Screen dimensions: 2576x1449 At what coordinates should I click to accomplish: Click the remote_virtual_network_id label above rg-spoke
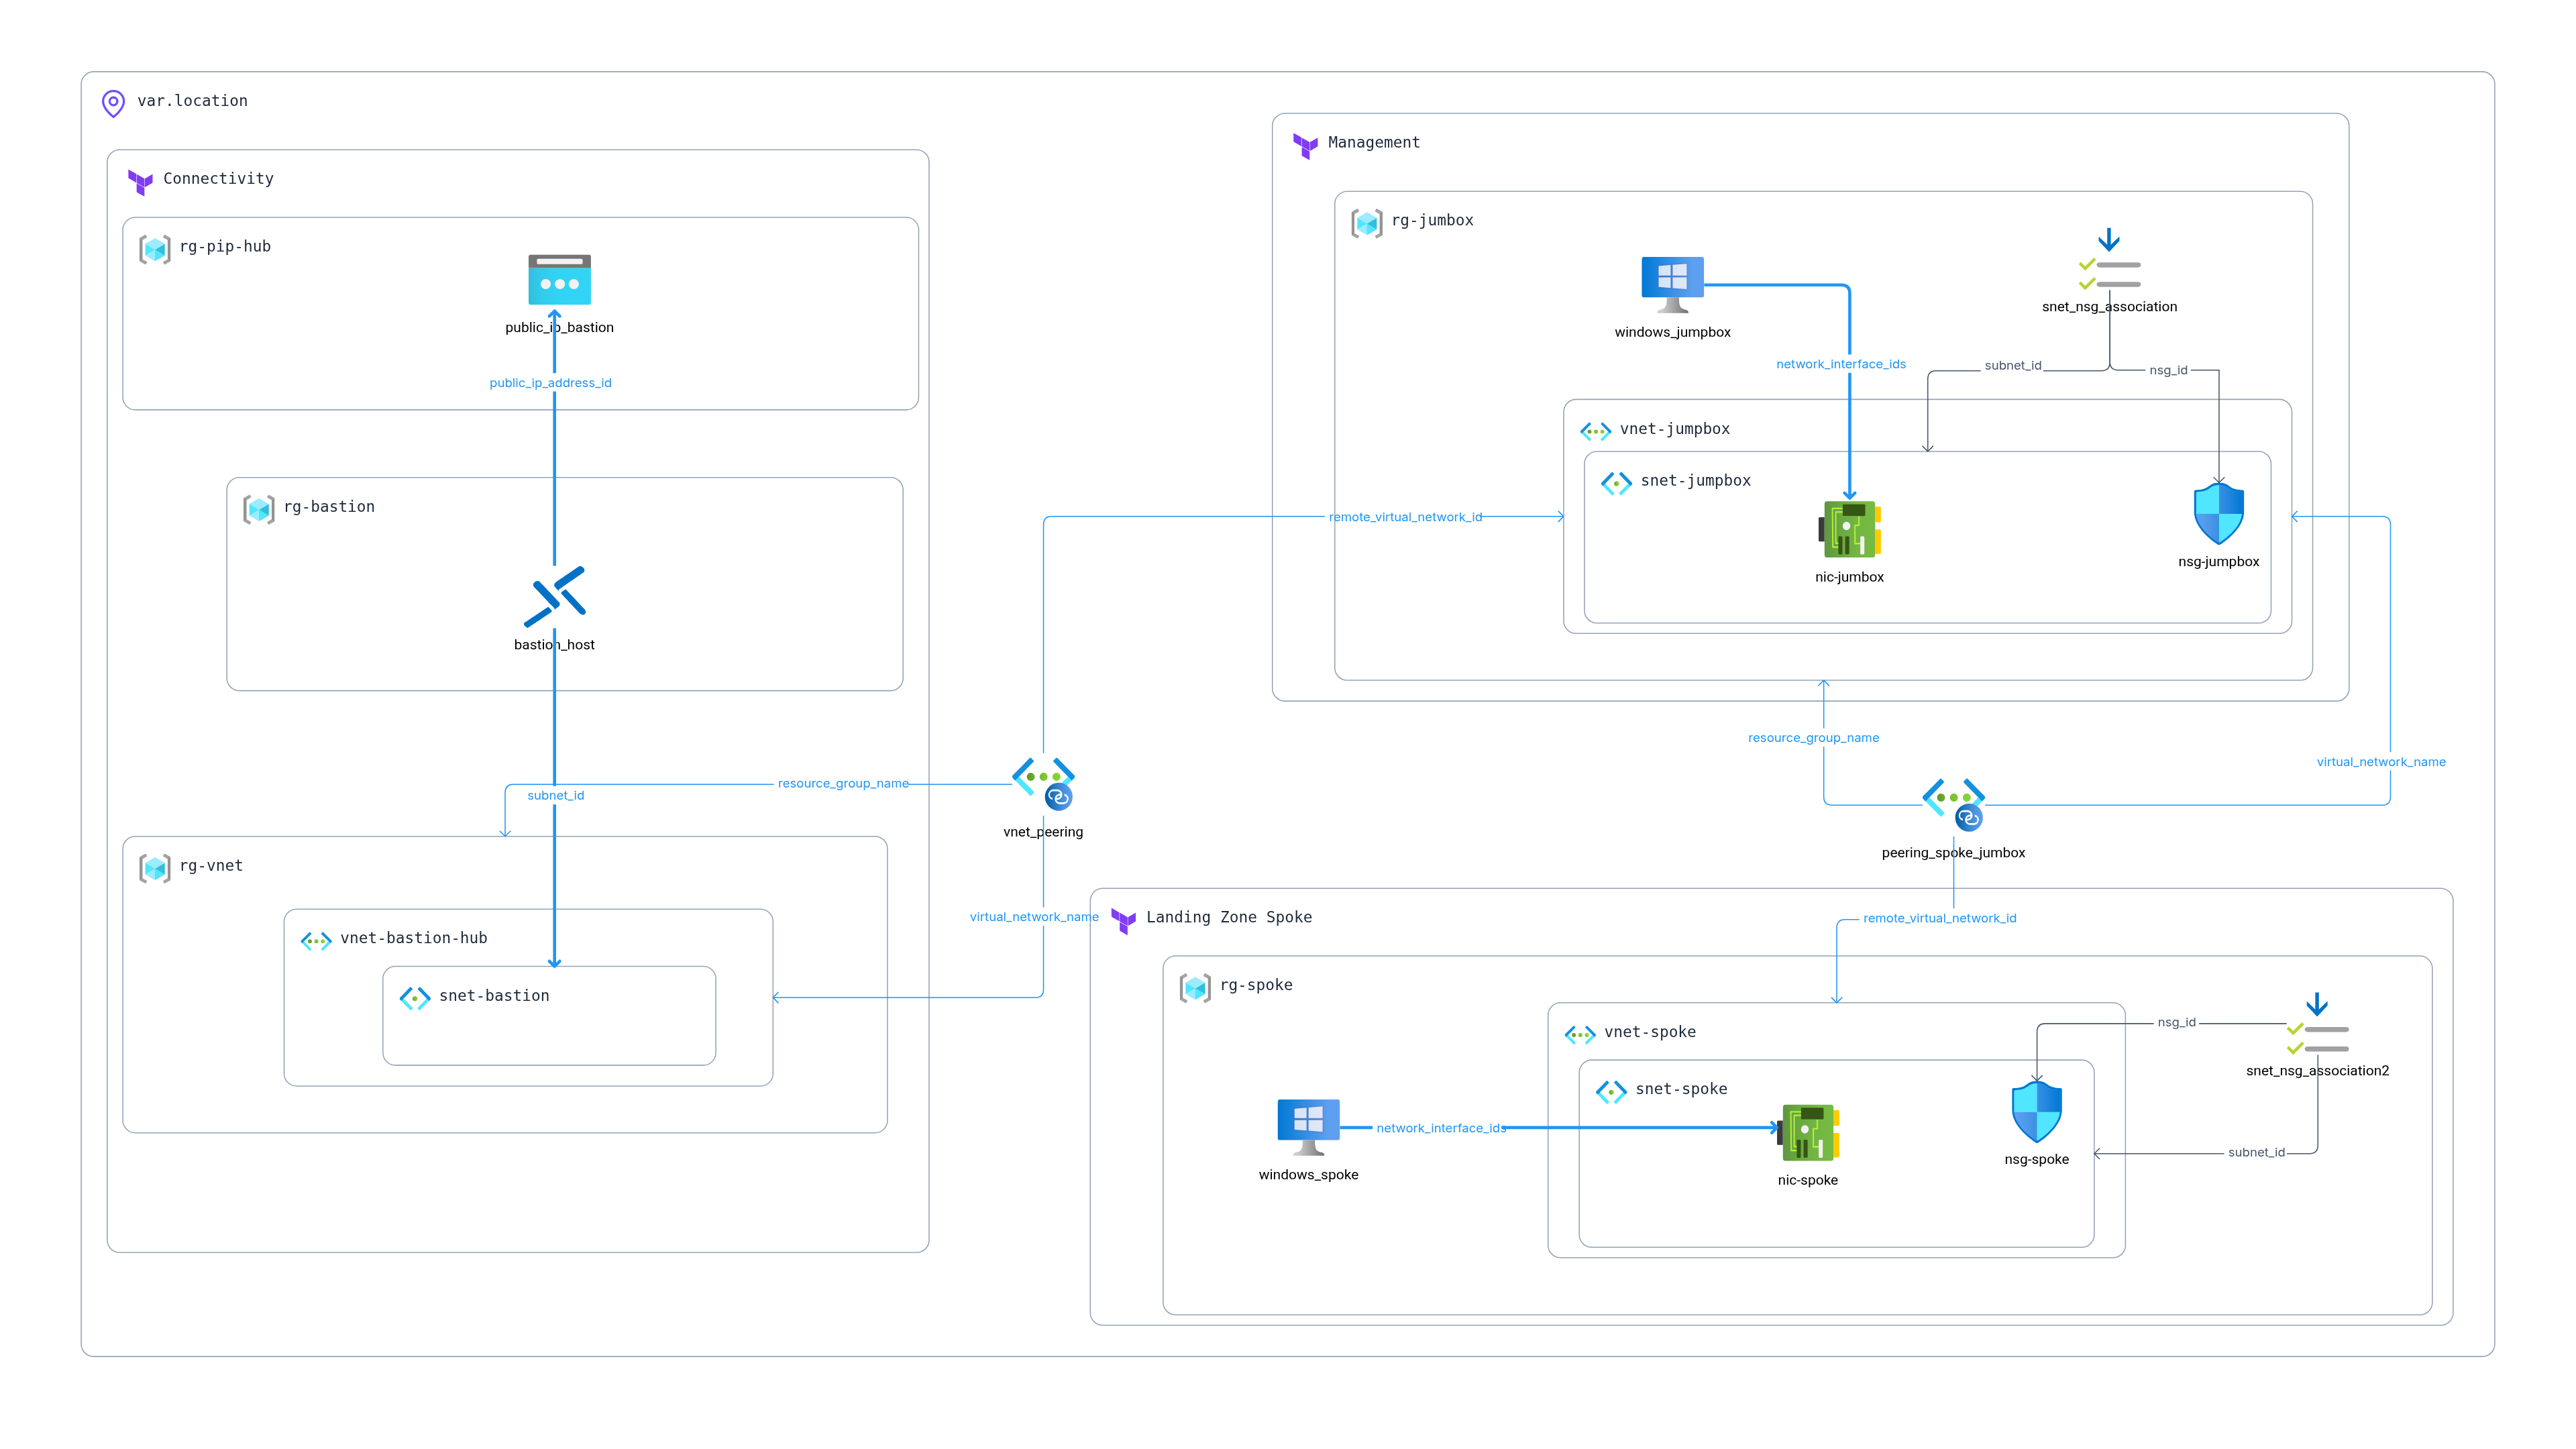(x=1940, y=918)
